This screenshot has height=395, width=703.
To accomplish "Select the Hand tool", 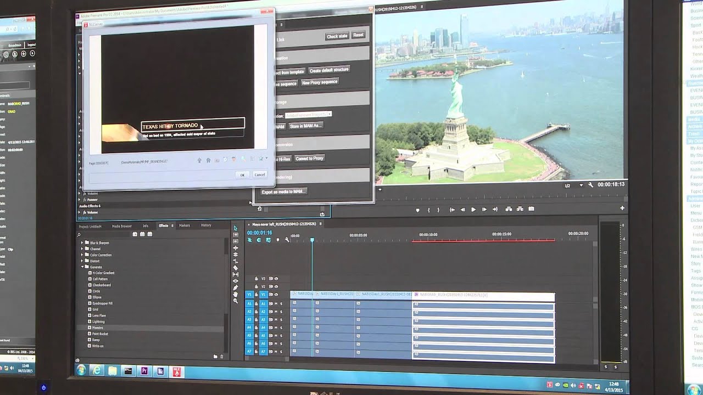I will pos(236,294).
